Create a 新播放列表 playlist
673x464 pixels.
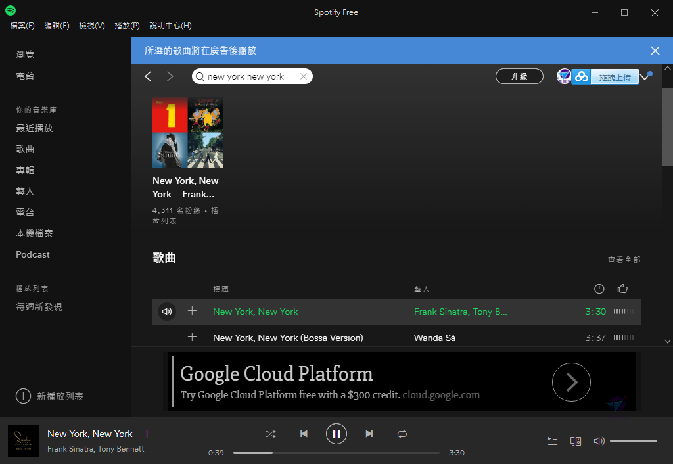tap(60, 396)
